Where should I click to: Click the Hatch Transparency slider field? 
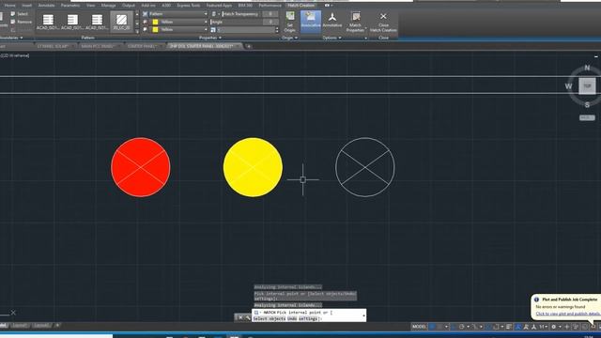pyautogui.click(x=241, y=14)
